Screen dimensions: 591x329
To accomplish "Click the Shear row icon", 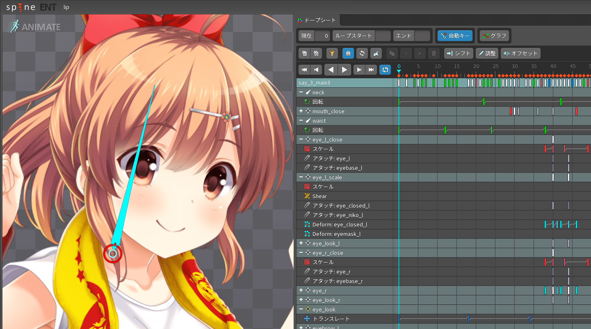I will (307, 196).
